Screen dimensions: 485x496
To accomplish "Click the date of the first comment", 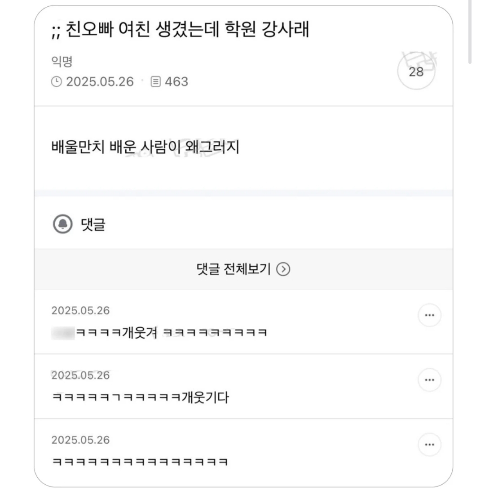I will (x=80, y=310).
